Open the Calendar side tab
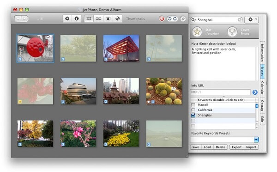 (262, 88)
